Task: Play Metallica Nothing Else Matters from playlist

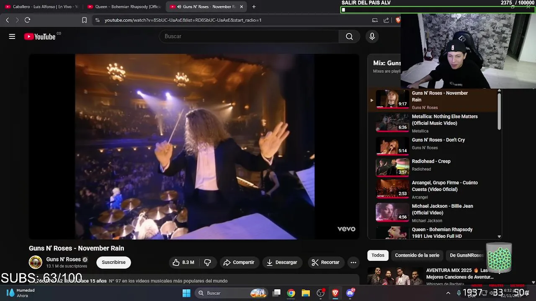Action: pyautogui.click(x=431, y=123)
